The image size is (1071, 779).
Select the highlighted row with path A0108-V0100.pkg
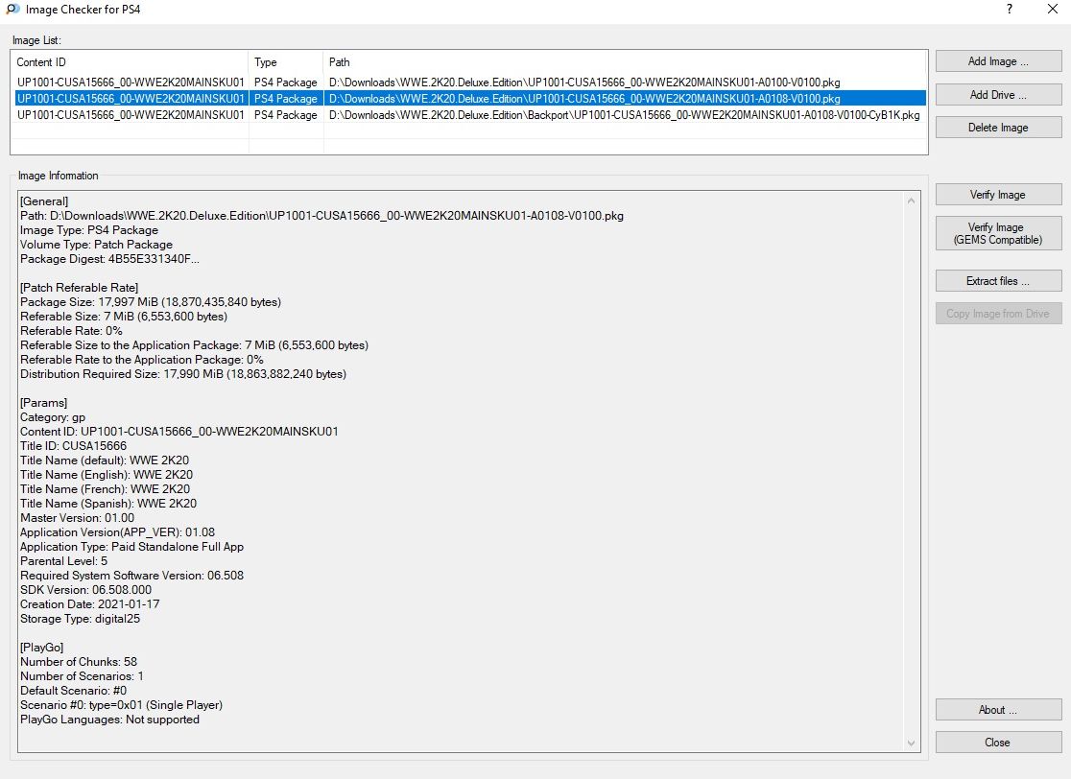pyautogui.click(x=470, y=98)
